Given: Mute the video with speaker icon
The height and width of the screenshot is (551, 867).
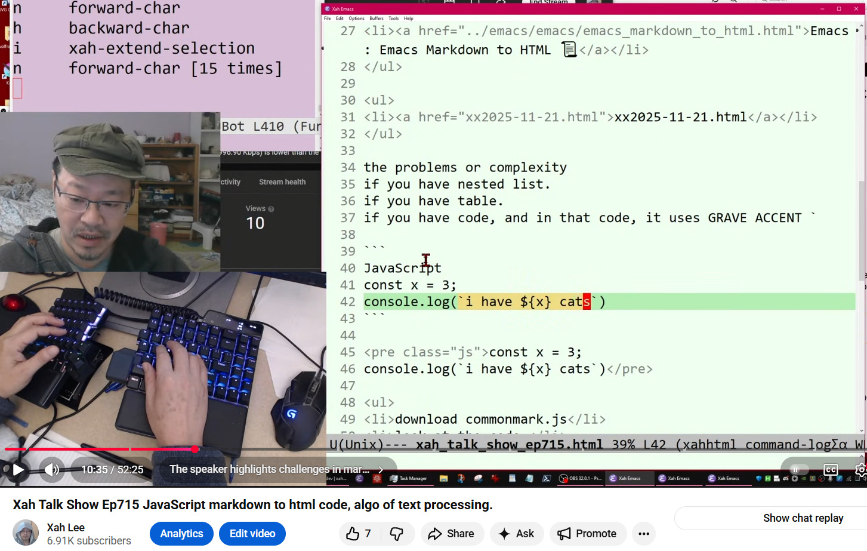Looking at the screenshot, I should (52, 470).
